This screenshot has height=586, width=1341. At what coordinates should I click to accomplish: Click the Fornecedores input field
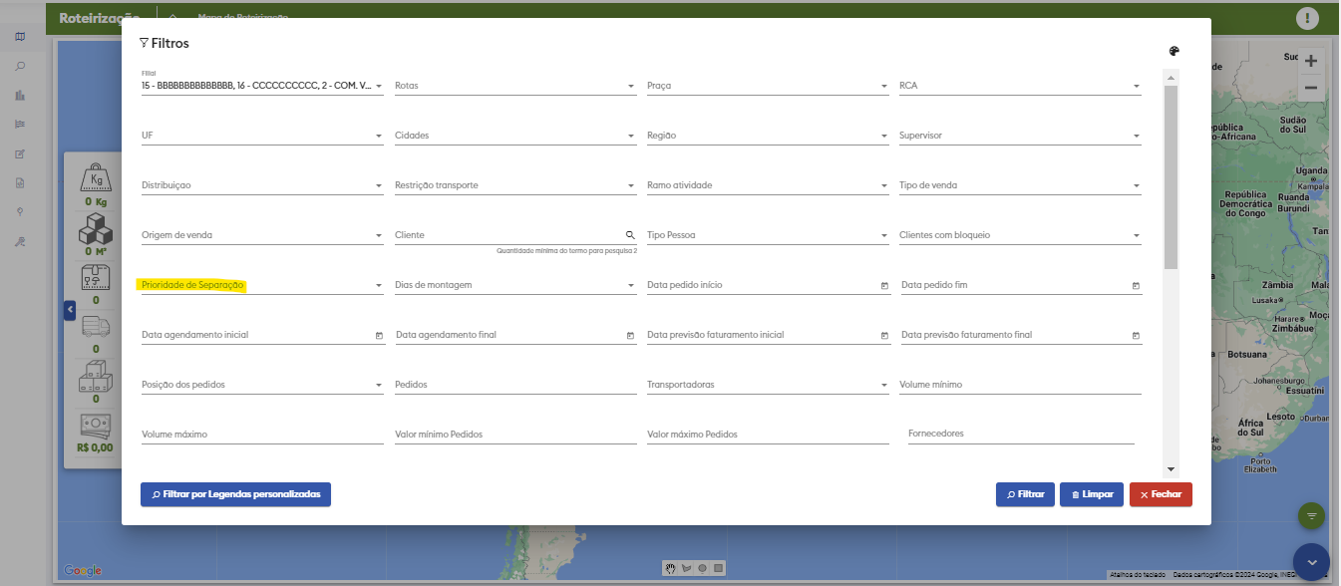click(1021, 435)
